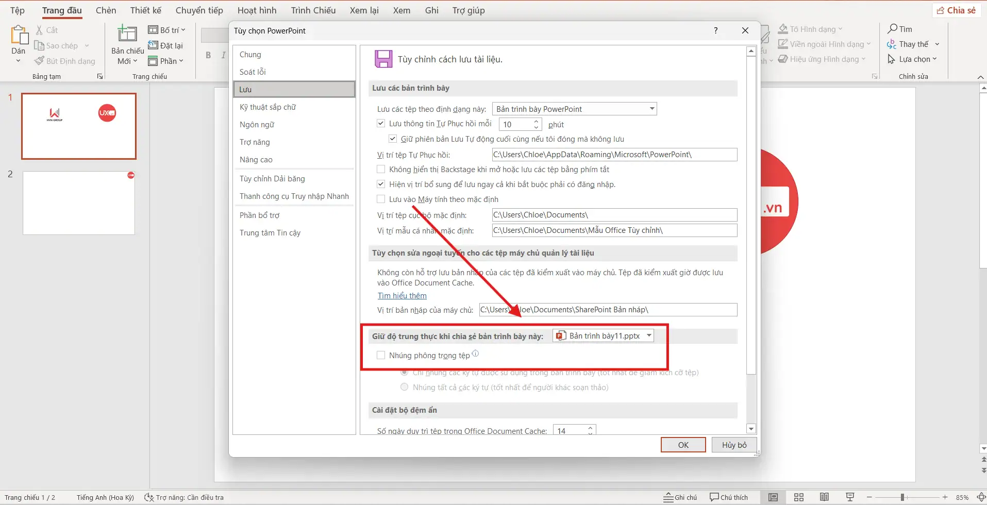Click the OK button
Screen dimensions: 987x505
pos(683,445)
